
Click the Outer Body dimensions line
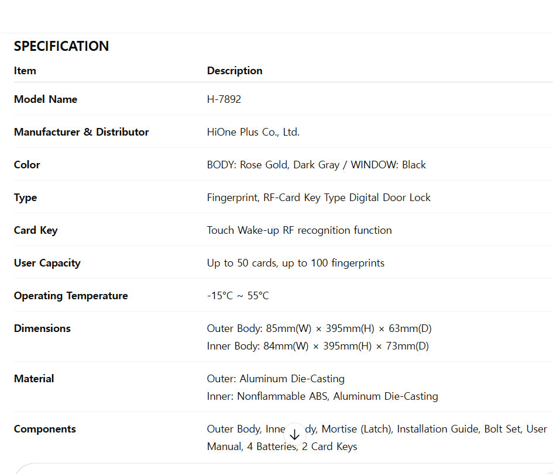[320, 328]
